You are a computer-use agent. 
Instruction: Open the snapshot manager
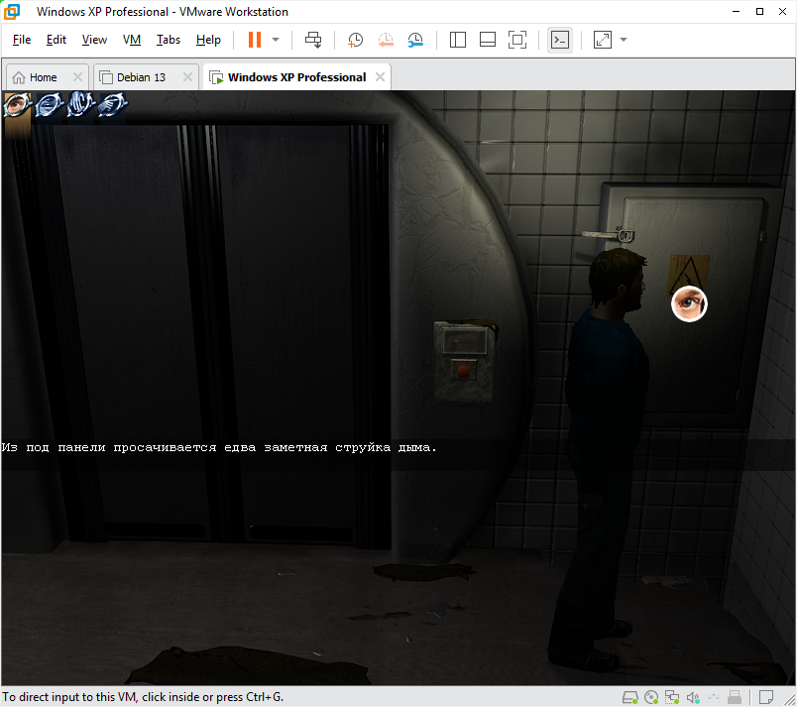[415, 40]
